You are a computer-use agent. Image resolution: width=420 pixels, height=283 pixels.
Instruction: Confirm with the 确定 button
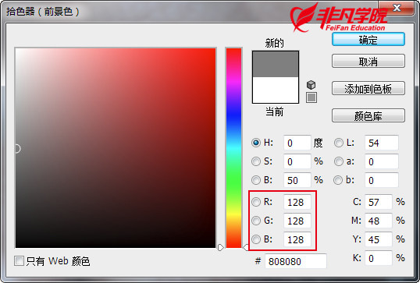[368, 40]
